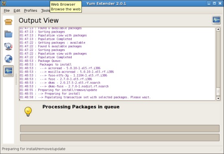Click the 'Output View' heading
The width and height of the screenshot is (224, 154).
(x=39, y=20)
